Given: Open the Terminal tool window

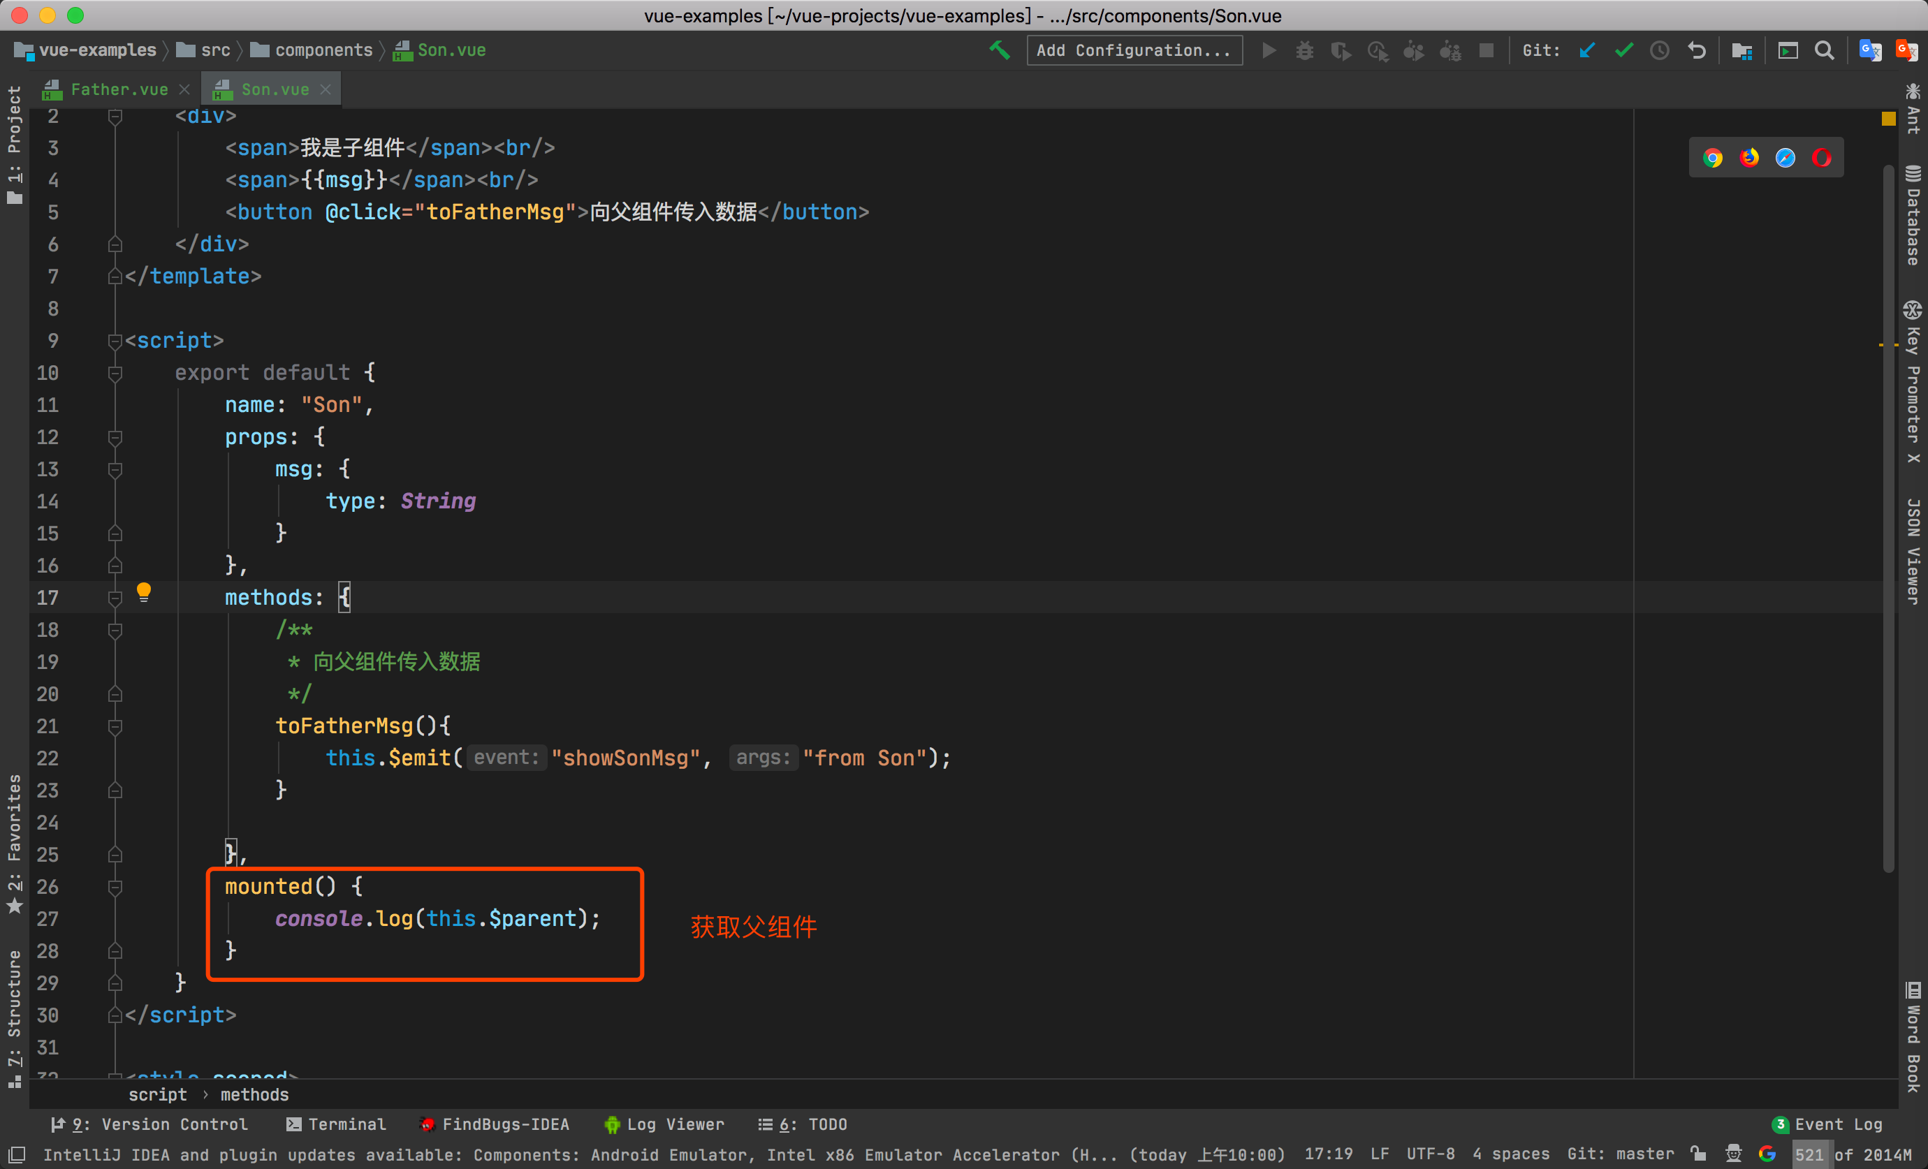Looking at the screenshot, I should pos(337,1124).
